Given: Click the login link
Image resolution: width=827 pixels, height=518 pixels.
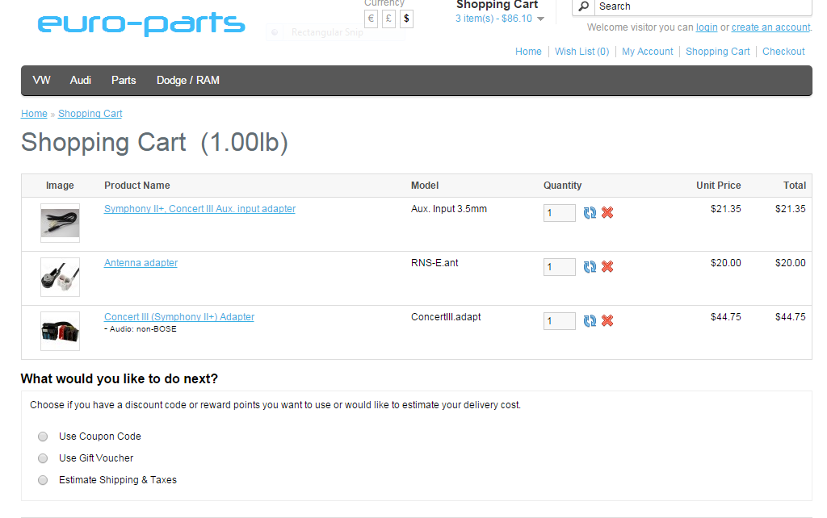Looking at the screenshot, I should point(707,27).
